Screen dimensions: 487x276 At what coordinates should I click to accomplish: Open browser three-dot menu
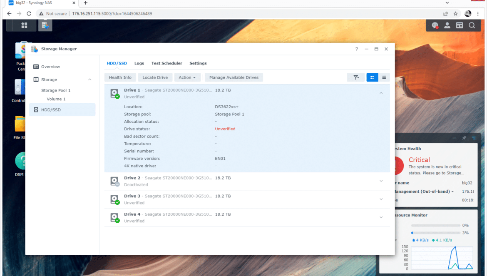[x=478, y=14]
